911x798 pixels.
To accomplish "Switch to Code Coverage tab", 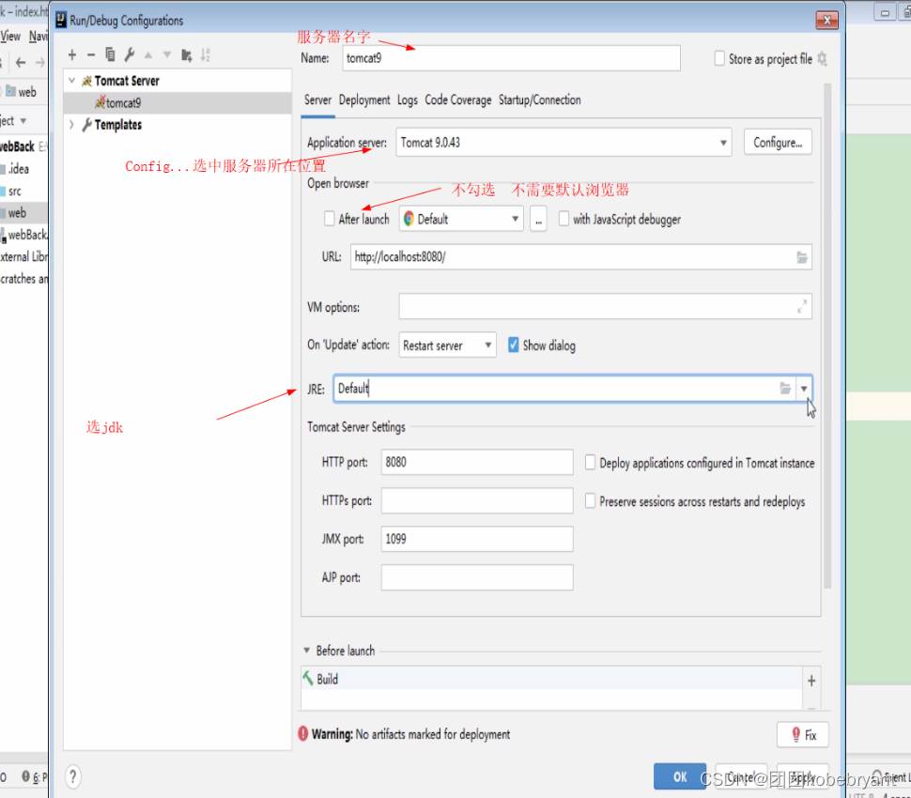I will 457,100.
